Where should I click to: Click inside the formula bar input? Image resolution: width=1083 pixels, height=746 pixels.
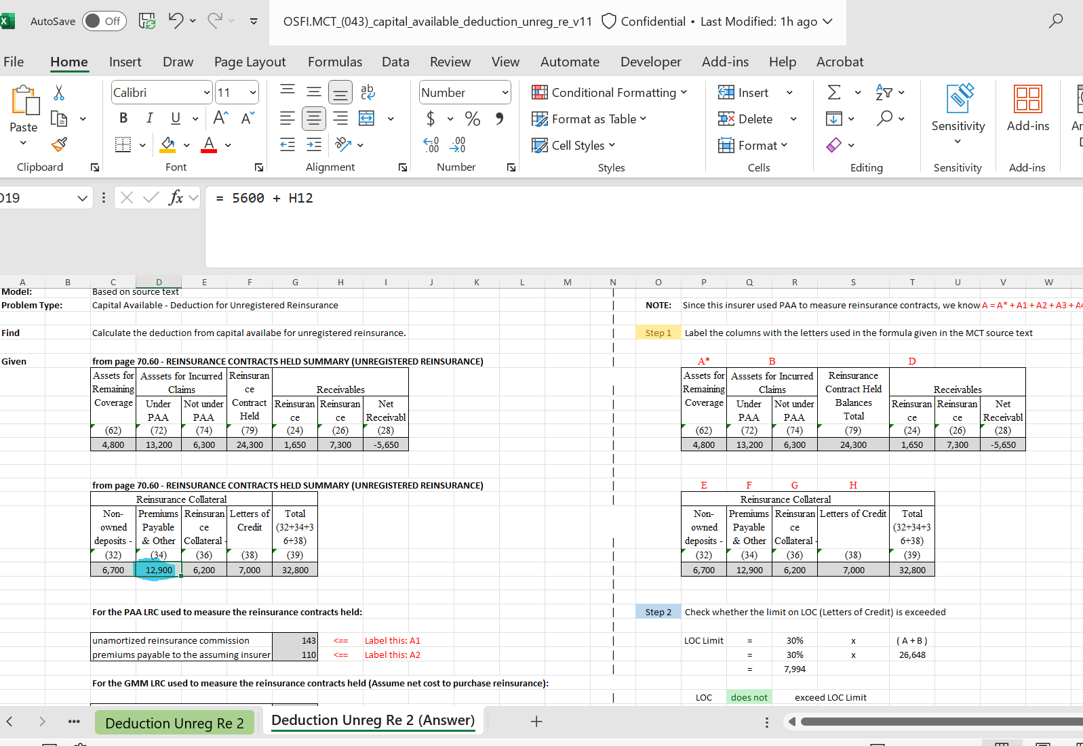pyautogui.click(x=610, y=199)
